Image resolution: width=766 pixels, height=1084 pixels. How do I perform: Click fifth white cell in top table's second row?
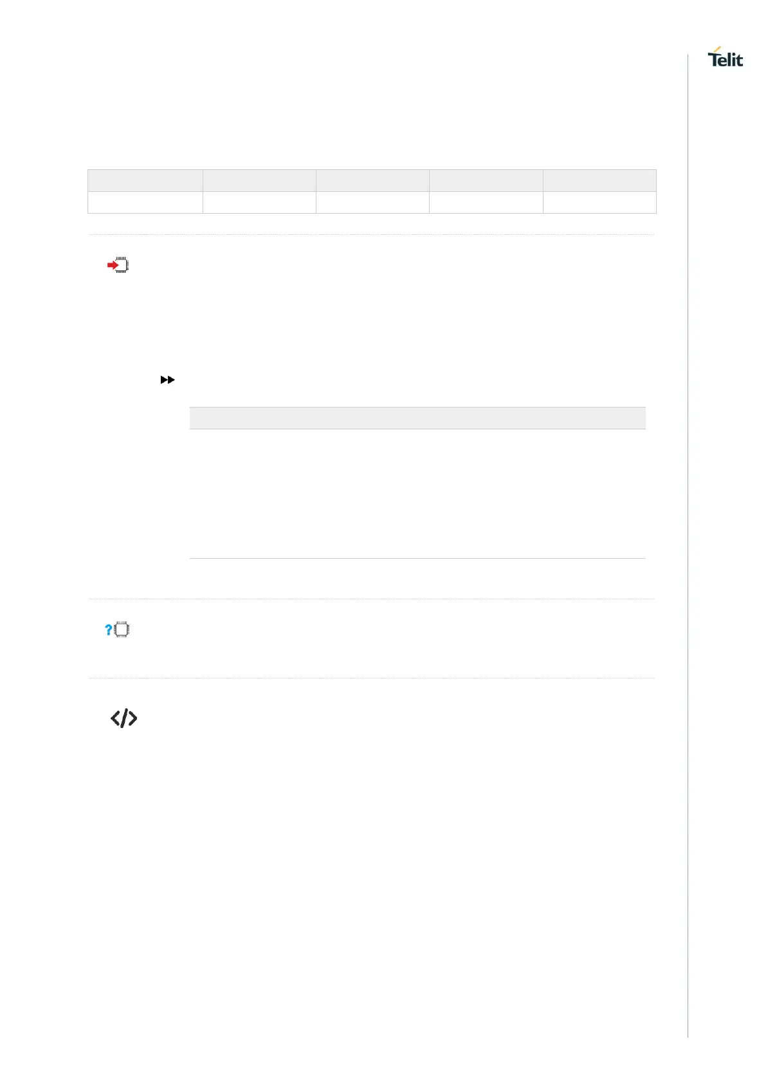click(599, 202)
